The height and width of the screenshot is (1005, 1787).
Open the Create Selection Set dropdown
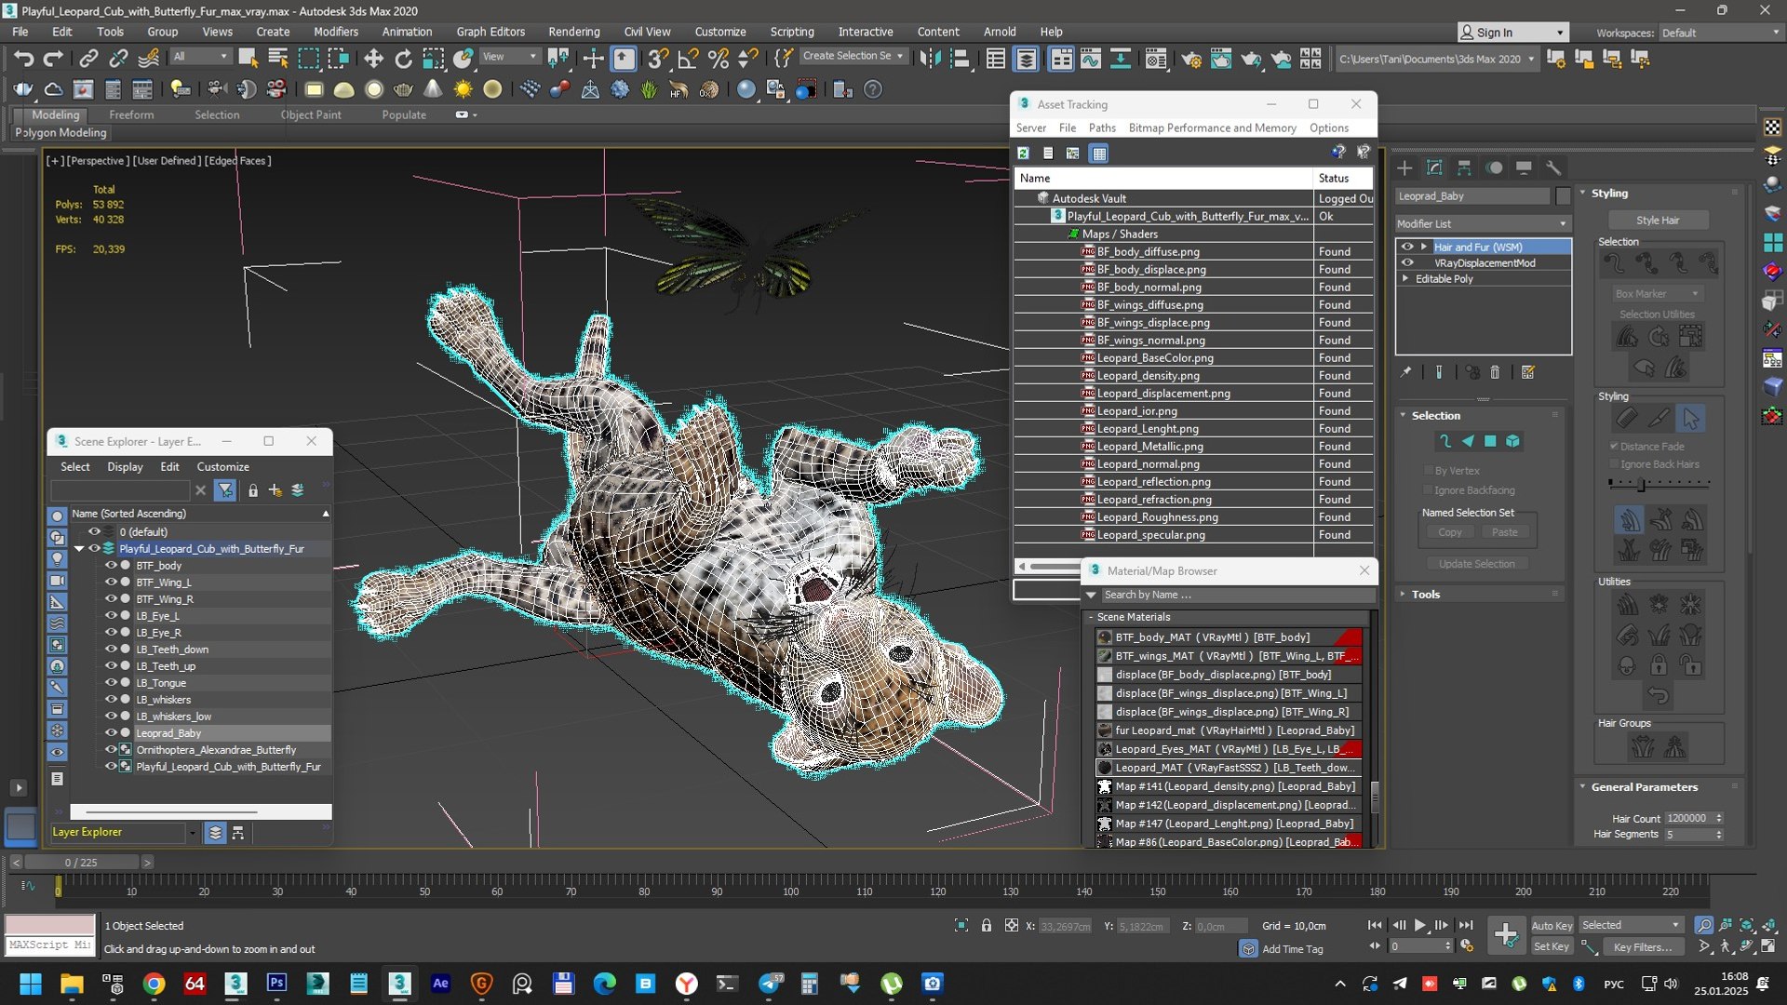[x=852, y=56]
